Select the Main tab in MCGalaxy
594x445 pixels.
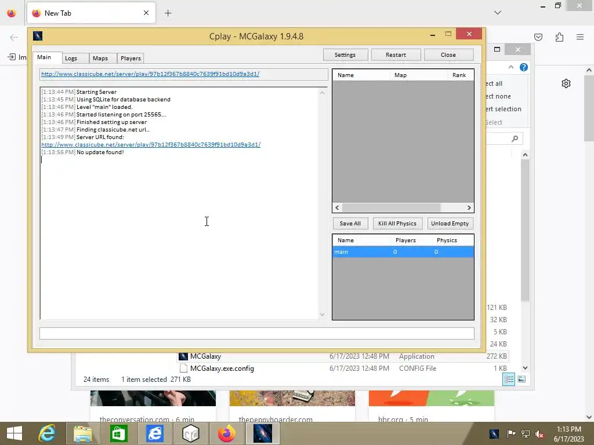tap(47, 57)
